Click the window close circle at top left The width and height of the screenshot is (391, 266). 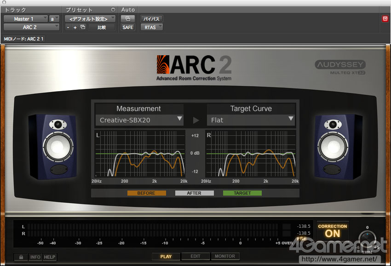point(4,2)
